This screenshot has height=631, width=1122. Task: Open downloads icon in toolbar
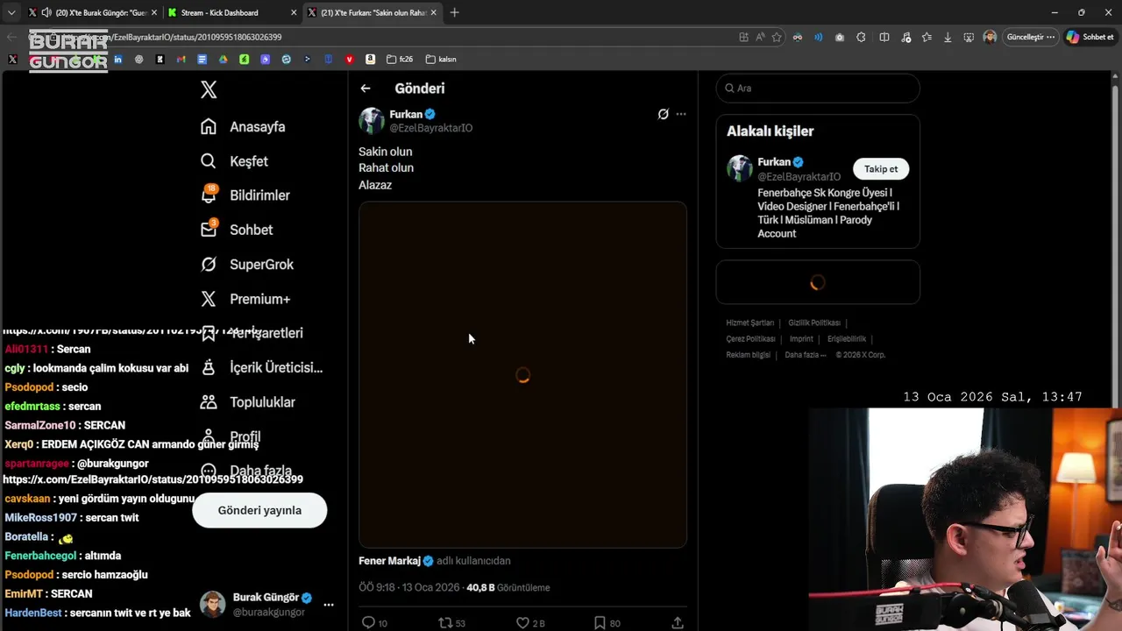pyautogui.click(x=948, y=37)
